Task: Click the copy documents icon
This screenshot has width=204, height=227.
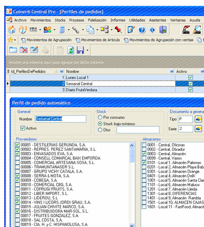Action: [x=90, y=30]
